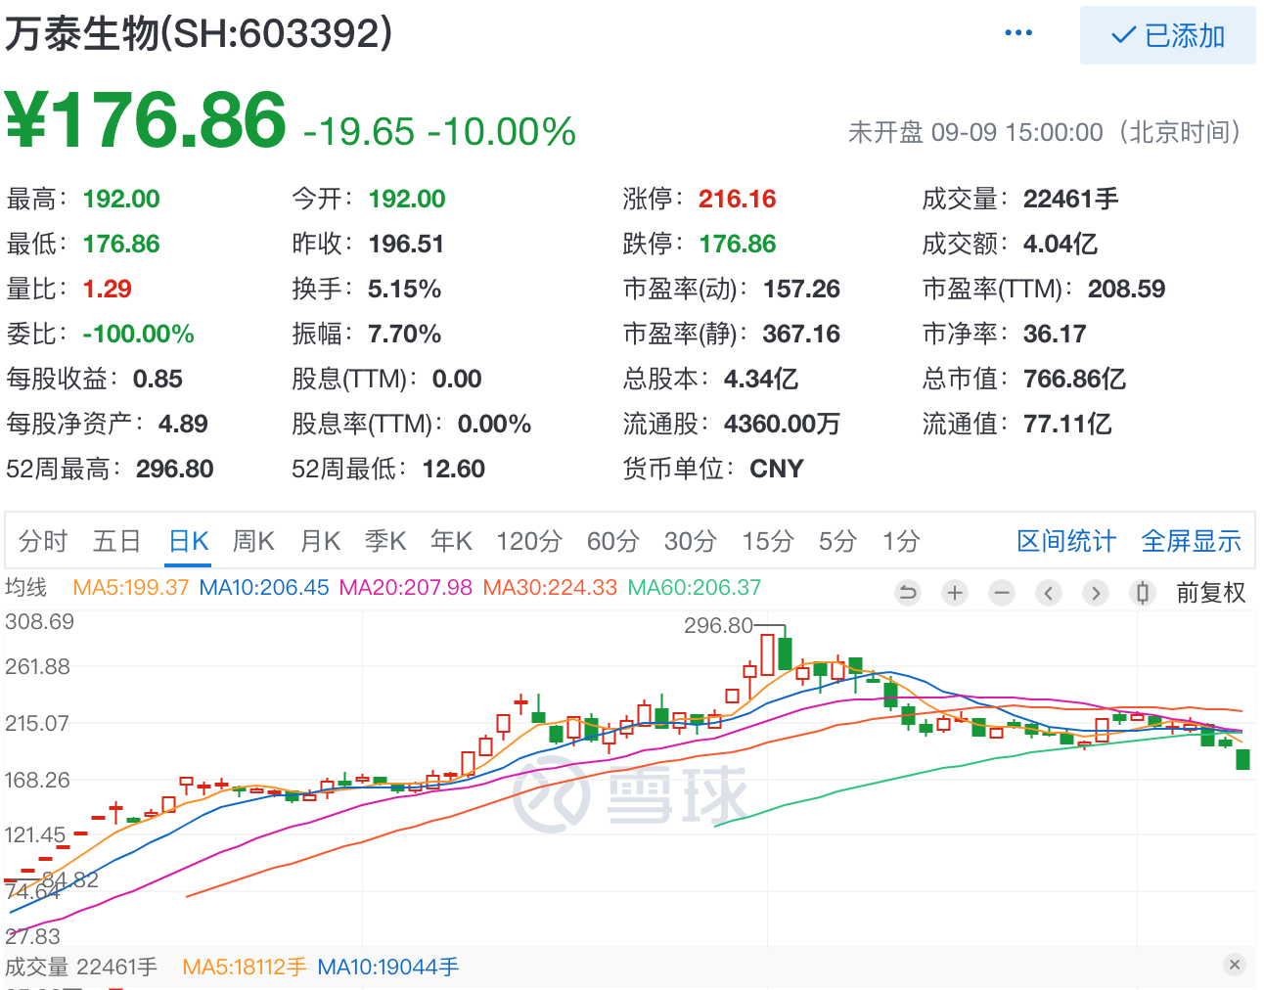Click the MA5:199.37 indicator label
The image size is (1264, 990).
pyautogui.click(x=131, y=588)
